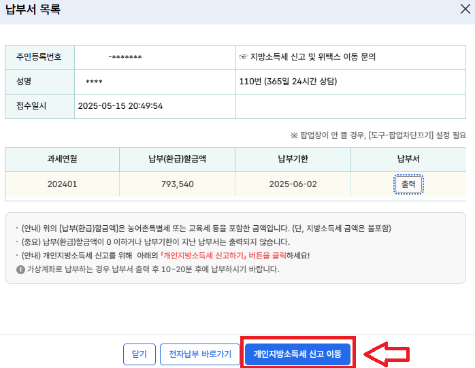Viewport: 475px width, 368px height.
Task: Click the 110번 (365일 24시간 상담) text
Action: (288, 81)
